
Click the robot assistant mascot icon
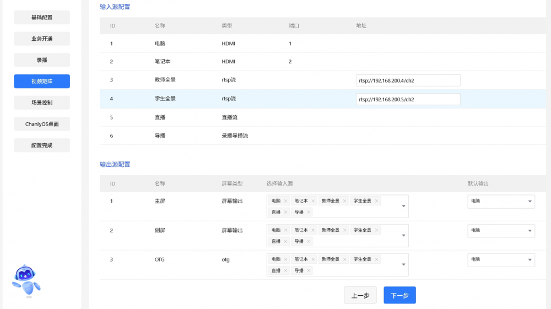pyautogui.click(x=26, y=279)
